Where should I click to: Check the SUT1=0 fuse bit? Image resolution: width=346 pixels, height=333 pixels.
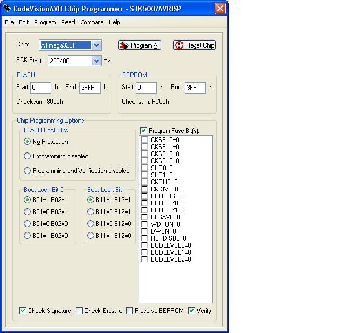[x=144, y=175]
